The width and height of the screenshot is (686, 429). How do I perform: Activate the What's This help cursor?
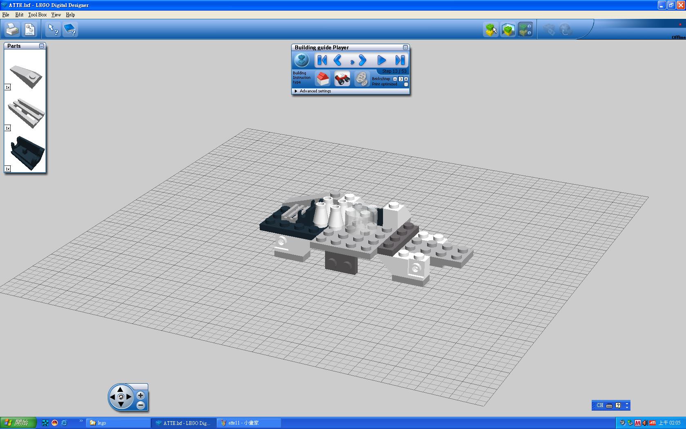(53, 29)
